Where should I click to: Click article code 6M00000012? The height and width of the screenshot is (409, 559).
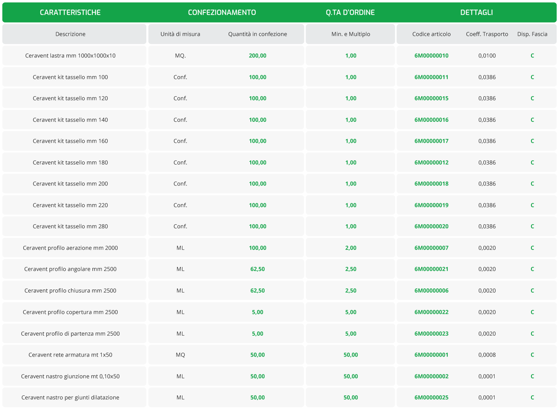point(432,163)
